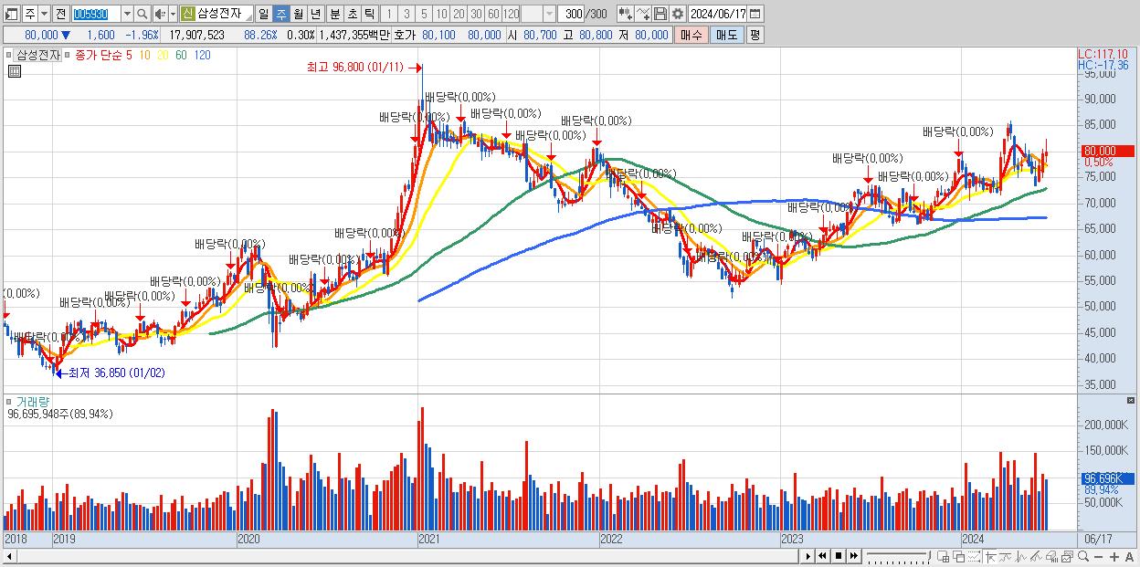Click the 5-period MA legend number

[x=129, y=55]
